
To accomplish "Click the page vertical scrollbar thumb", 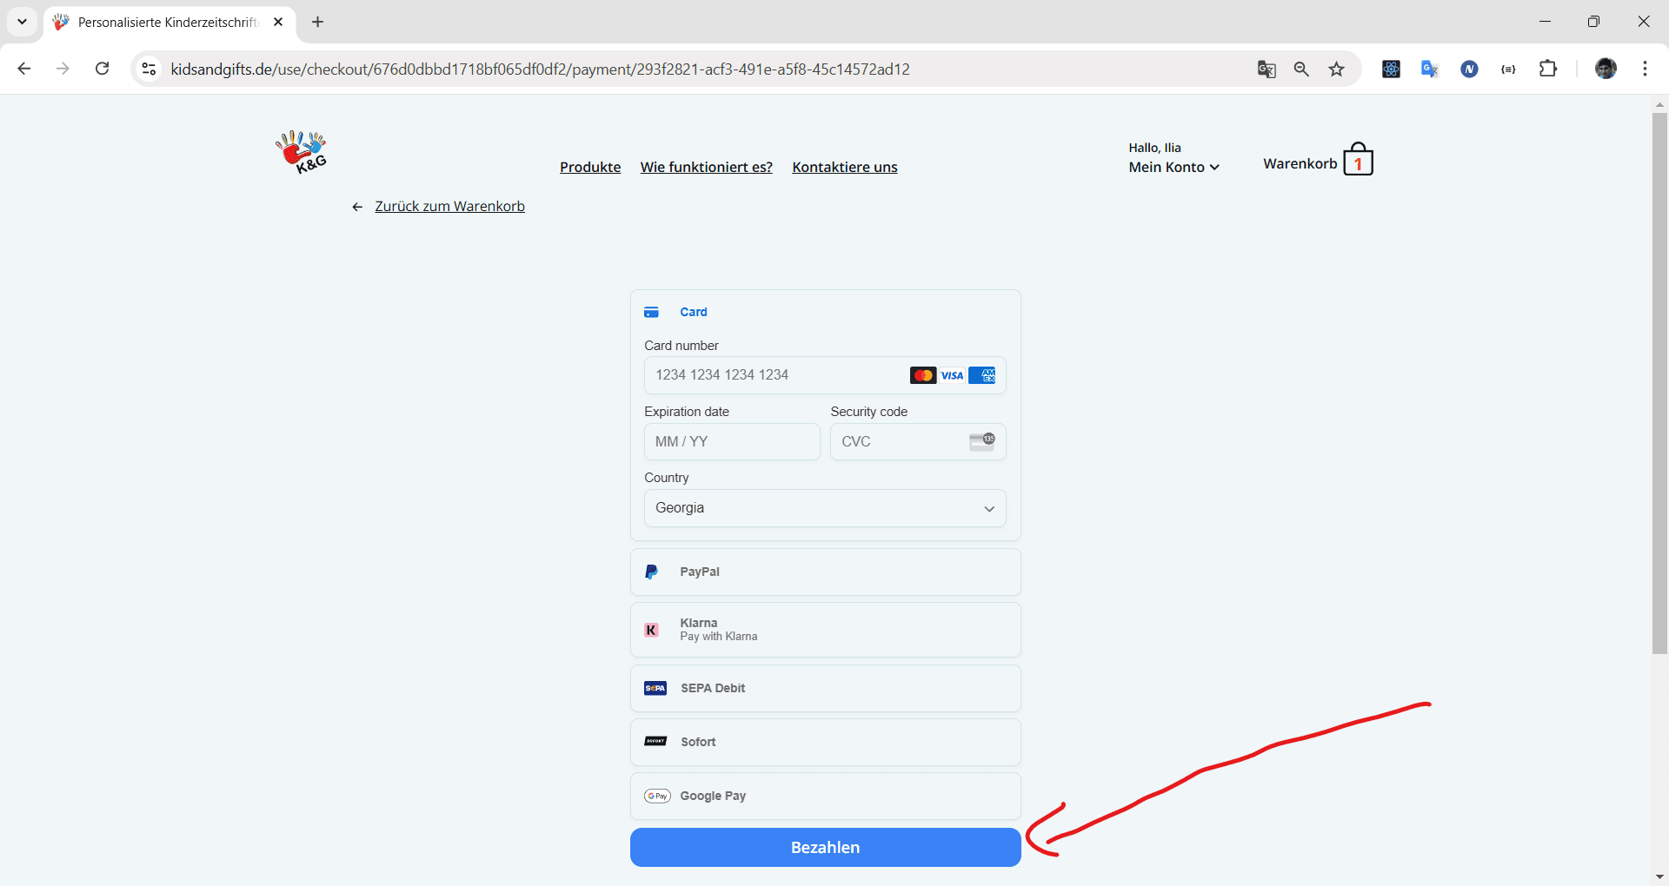I will [x=1659, y=382].
